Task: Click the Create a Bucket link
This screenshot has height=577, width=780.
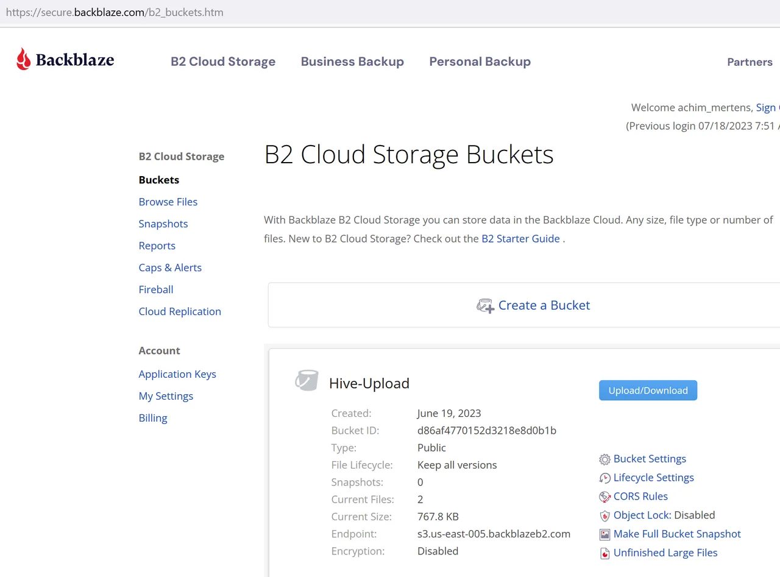Action: click(544, 305)
